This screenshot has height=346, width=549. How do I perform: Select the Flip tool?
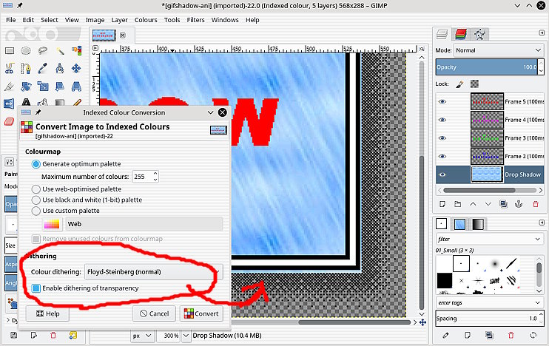coord(9,104)
